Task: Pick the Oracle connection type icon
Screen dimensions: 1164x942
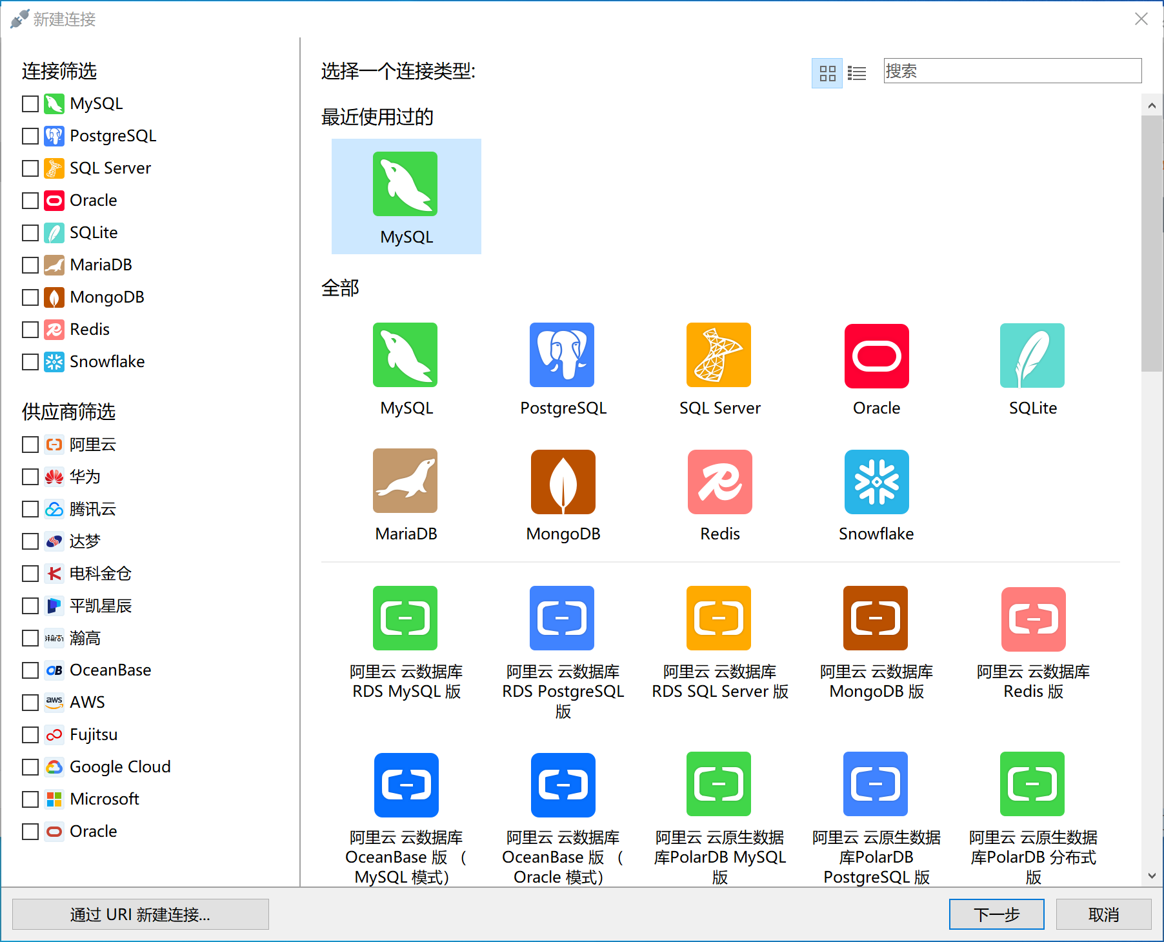Action: (x=876, y=356)
